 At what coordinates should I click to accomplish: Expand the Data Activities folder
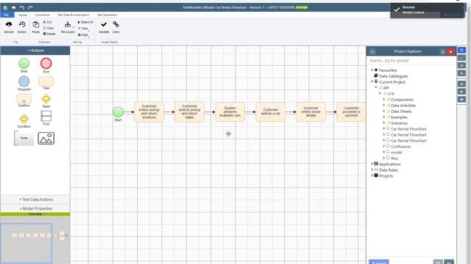click(x=384, y=106)
